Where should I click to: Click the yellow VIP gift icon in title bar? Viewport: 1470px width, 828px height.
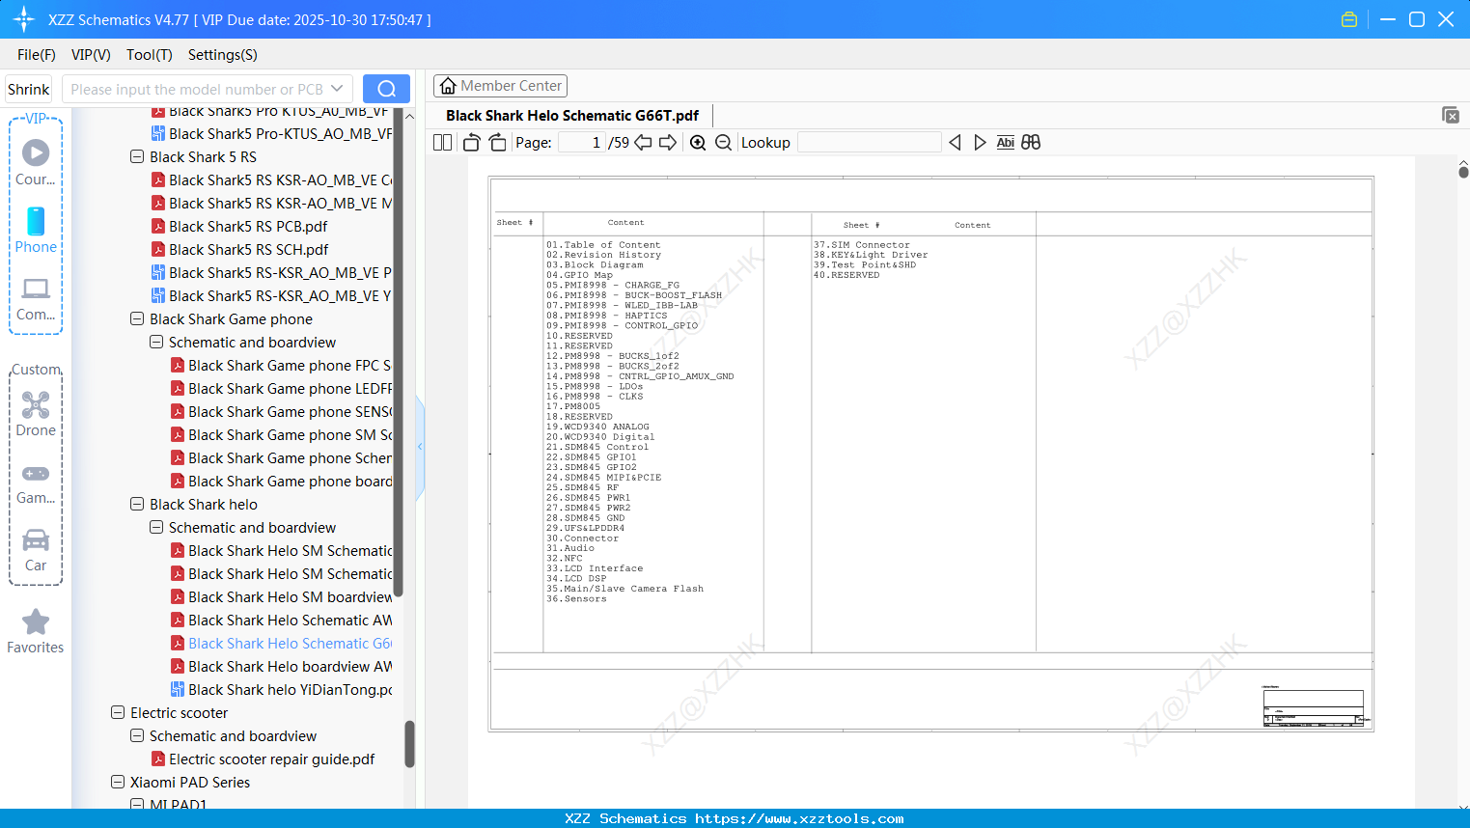tap(1349, 19)
